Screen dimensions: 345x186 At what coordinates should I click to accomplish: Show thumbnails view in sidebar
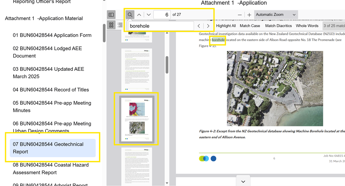111,25
